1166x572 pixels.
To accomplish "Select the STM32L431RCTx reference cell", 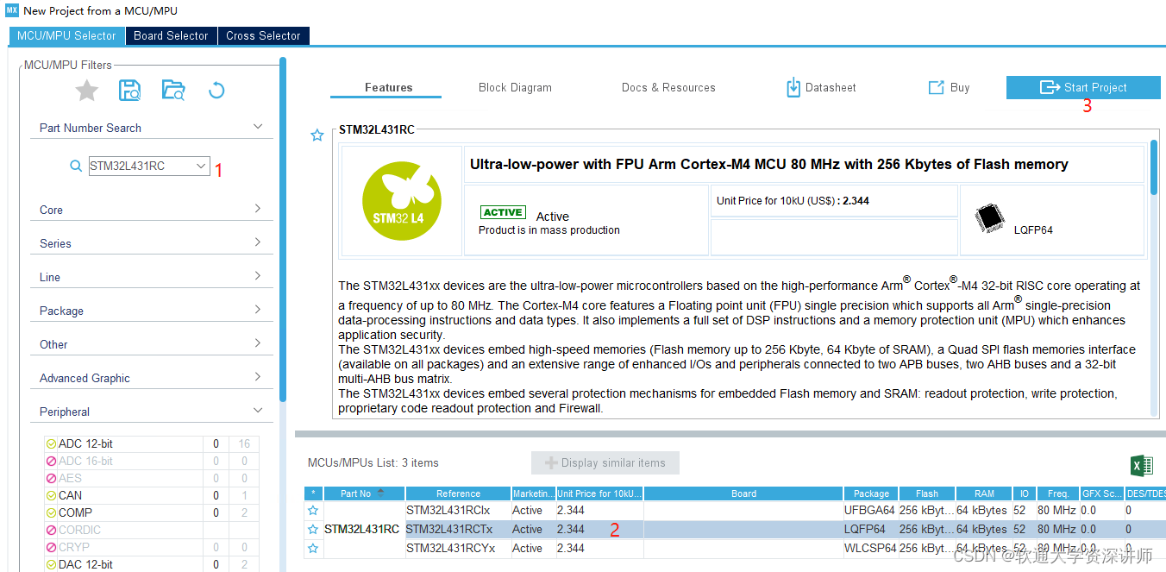I will click(458, 530).
